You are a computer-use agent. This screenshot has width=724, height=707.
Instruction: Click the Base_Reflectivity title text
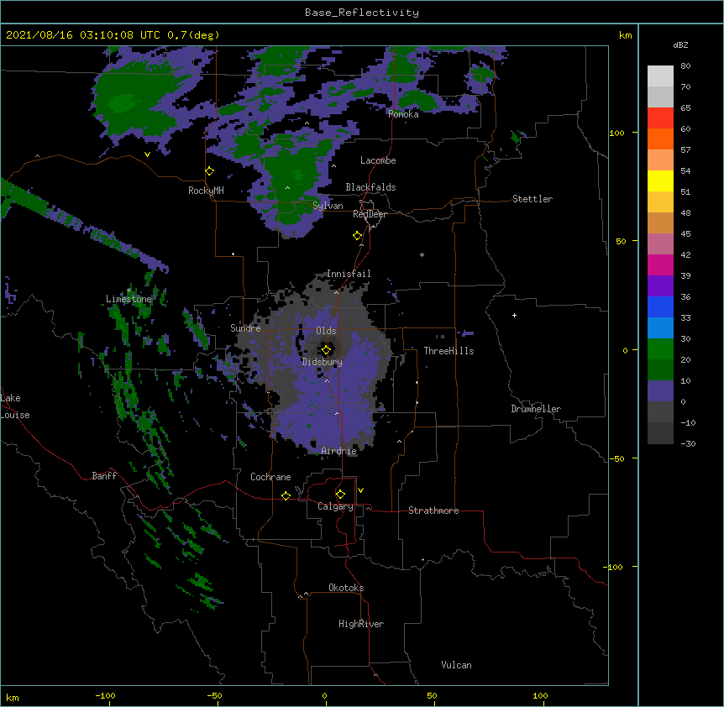(x=362, y=13)
